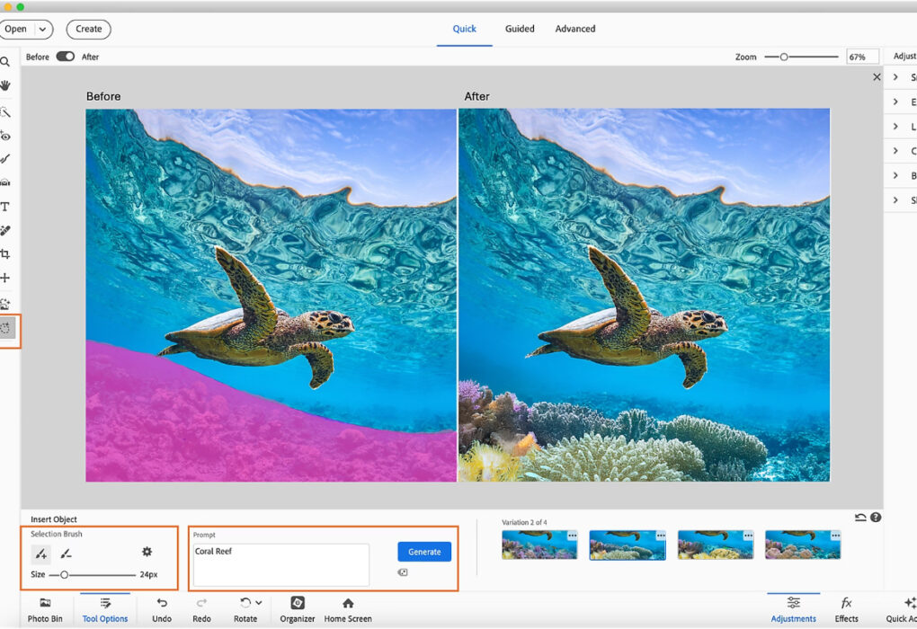Screen dimensions: 917x629
Task: Select the third coral variation thumbnail
Action: (x=716, y=545)
